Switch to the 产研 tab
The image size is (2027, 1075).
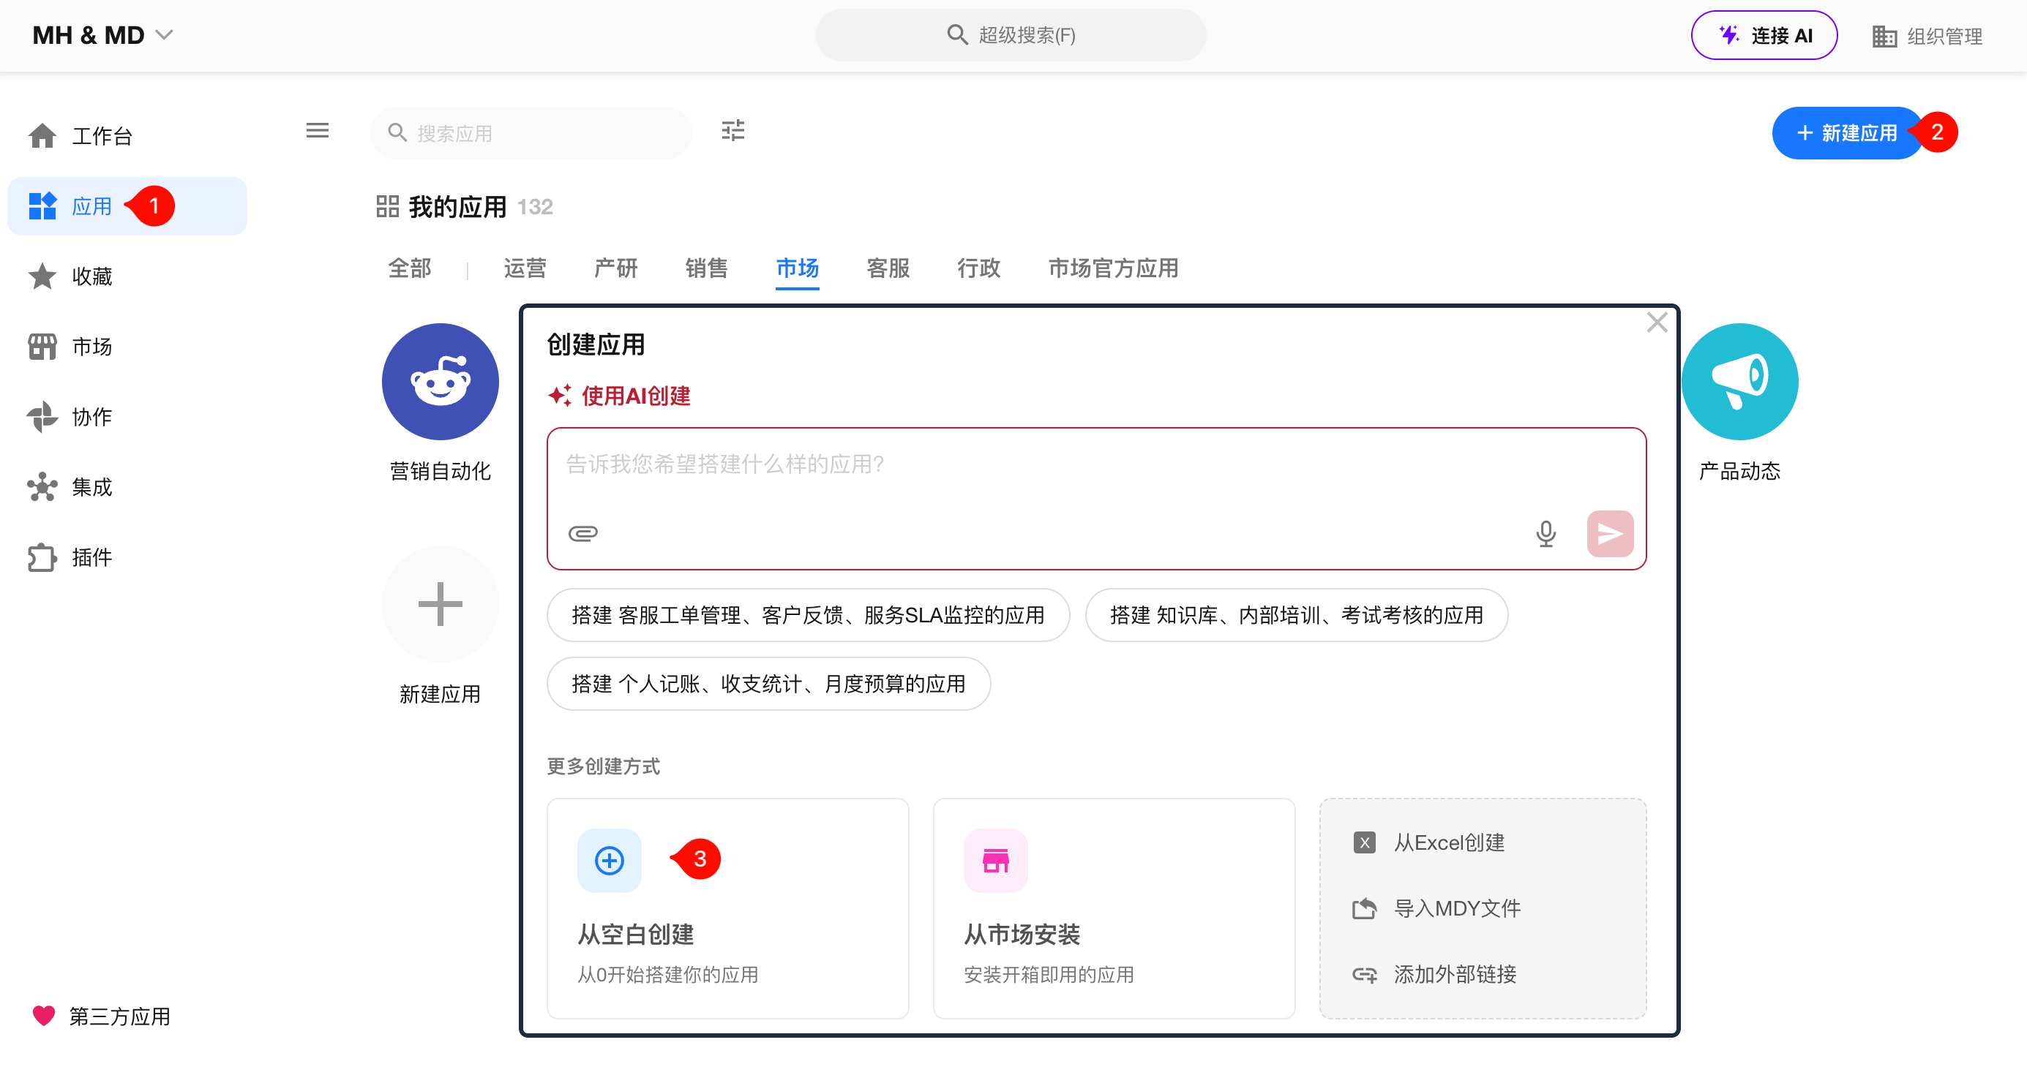[x=615, y=268]
